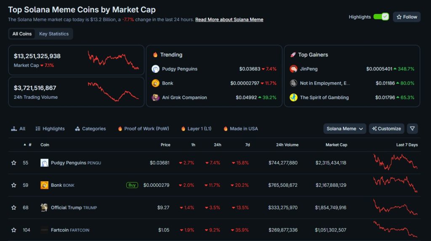This screenshot has width=431, height=241.
Task: Favorite Pudgy Penguins with the star
Action: pyautogui.click(x=14, y=163)
